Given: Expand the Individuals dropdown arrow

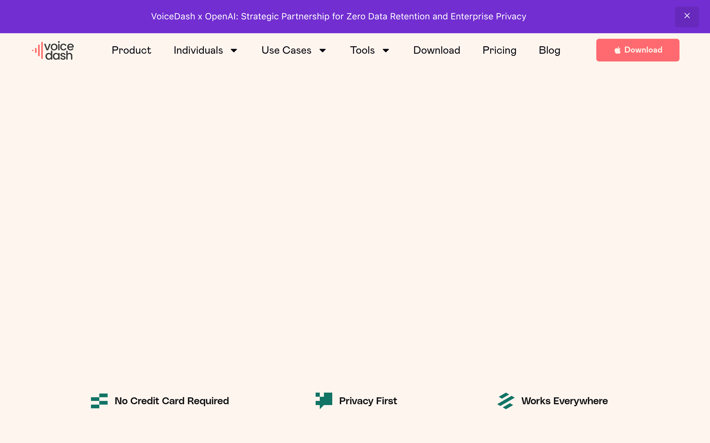Looking at the screenshot, I should pyautogui.click(x=234, y=50).
